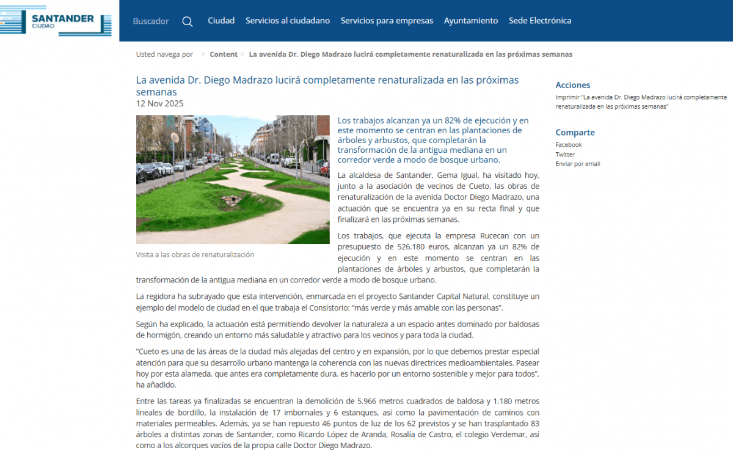The height and width of the screenshot is (453, 733).
Task: Choose Enviar por email to share
Action: [x=577, y=164]
